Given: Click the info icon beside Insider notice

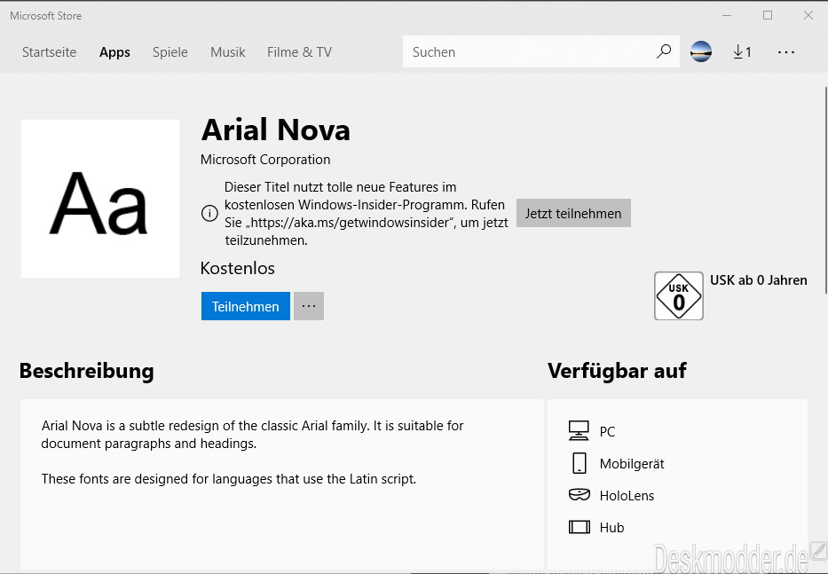Looking at the screenshot, I should click(x=209, y=213).
